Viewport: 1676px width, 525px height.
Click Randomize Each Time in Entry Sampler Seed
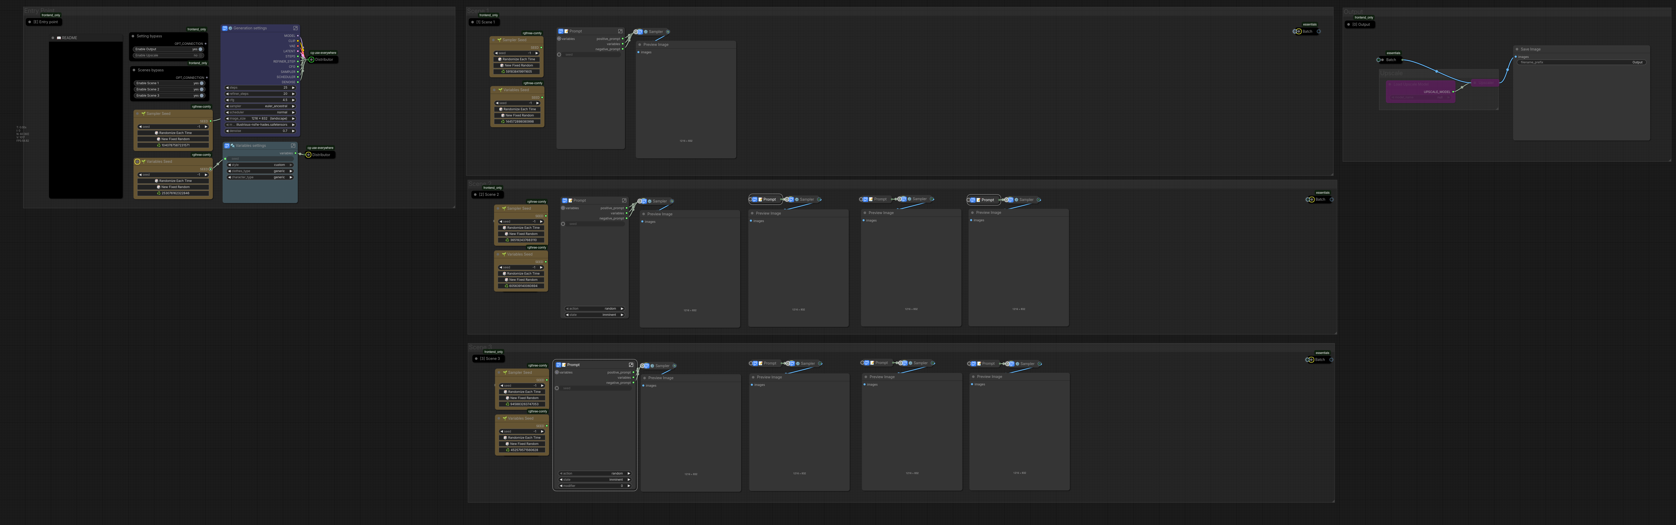(173, 133)
